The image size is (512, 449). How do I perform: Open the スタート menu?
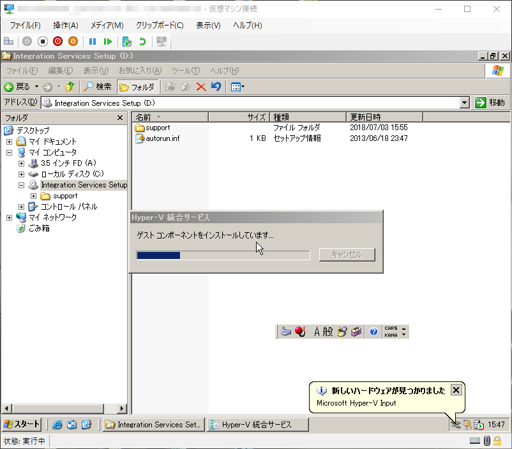22,424
